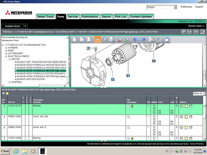
Task: Click the tree up-arrow icon in the breadcrumb bar
Action: click(x=190, y=32)
